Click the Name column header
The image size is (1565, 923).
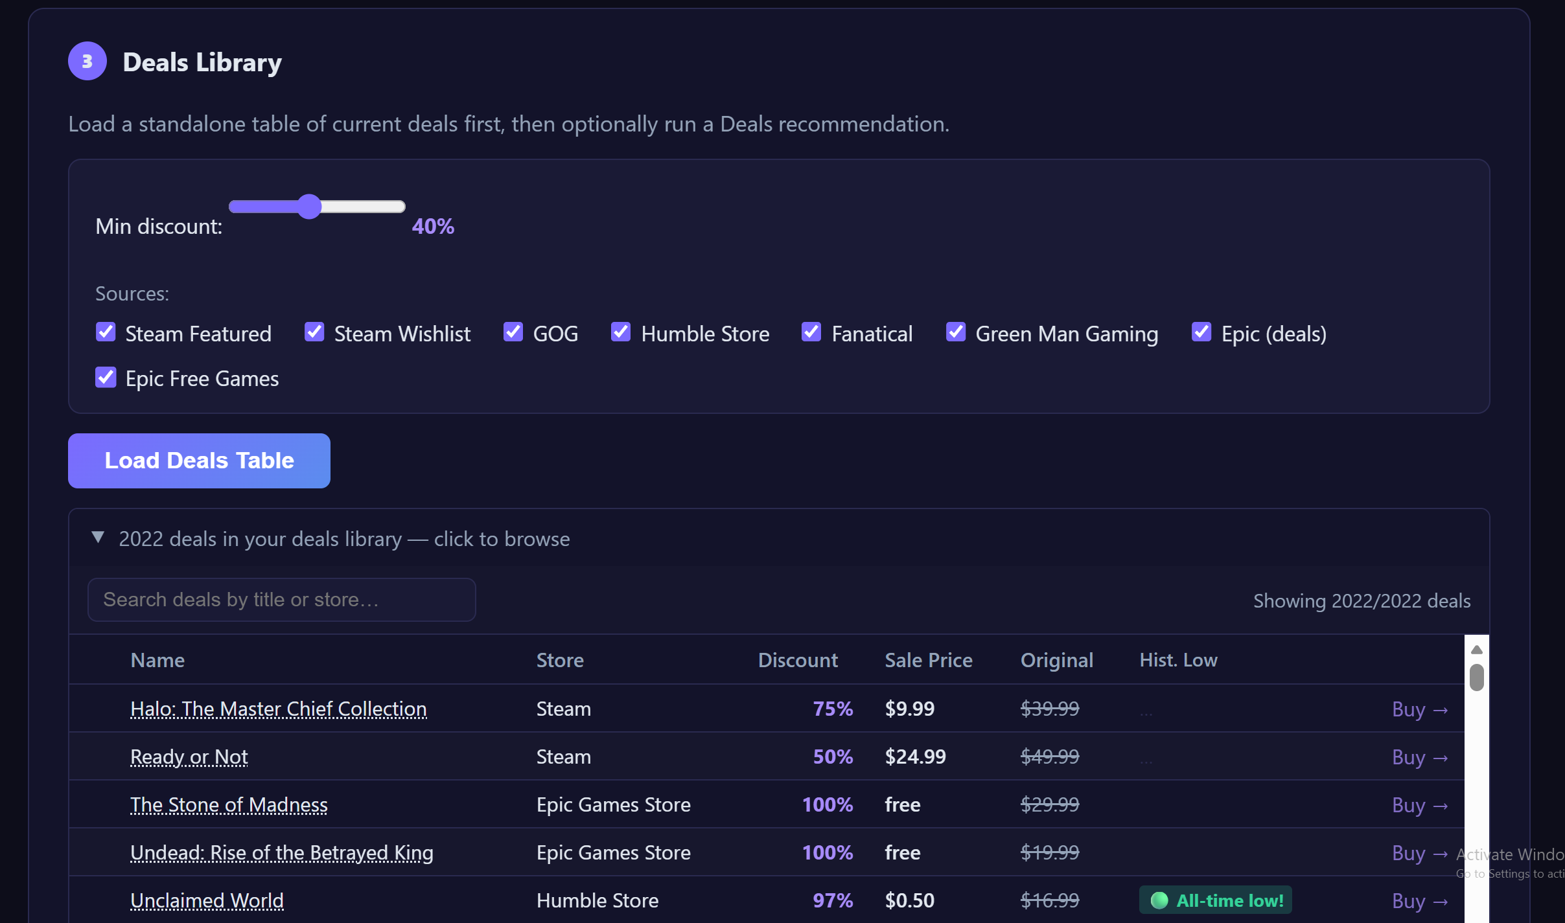pyautogui.click(x=157, y=660)
